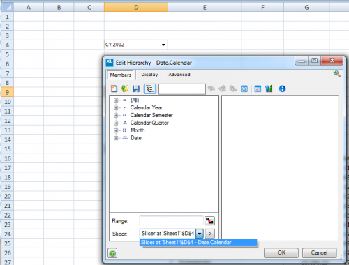The width and height of the screenshot is (349, 265).
Task: Select row 15 header
Action: pyautogui.click(x=8, y=149)
